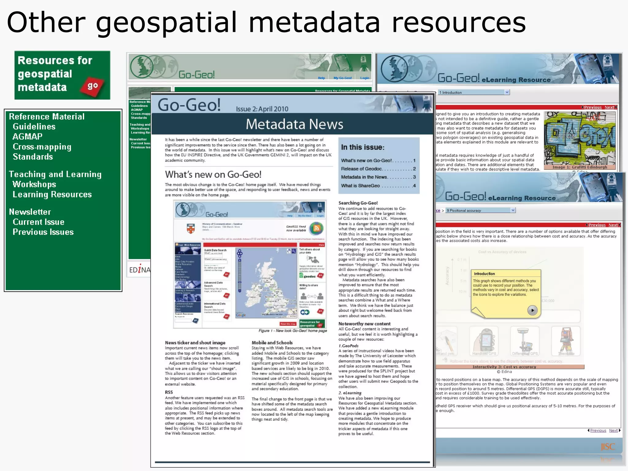
Task: Click the play button on yellow Introduction note
Action: 532,310
